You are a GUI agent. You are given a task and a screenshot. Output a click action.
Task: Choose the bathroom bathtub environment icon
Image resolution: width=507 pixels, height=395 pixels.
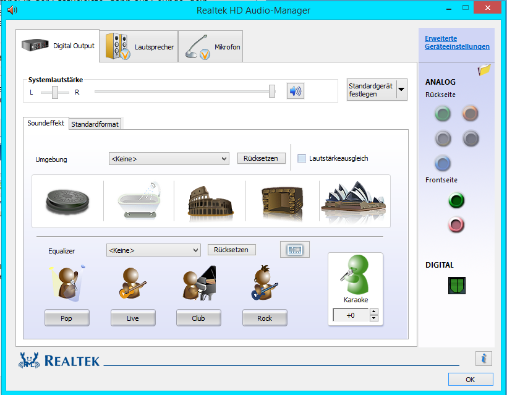(139, 200)
